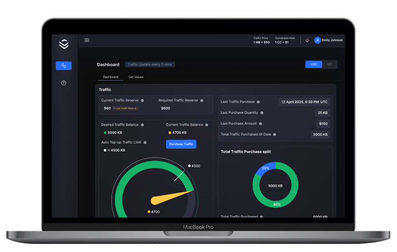Switch currency toggle to USD
Screen dimensions: 397x252
314,64
